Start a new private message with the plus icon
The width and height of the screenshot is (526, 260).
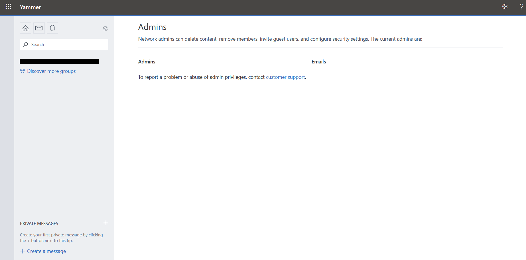coord(106,223)
